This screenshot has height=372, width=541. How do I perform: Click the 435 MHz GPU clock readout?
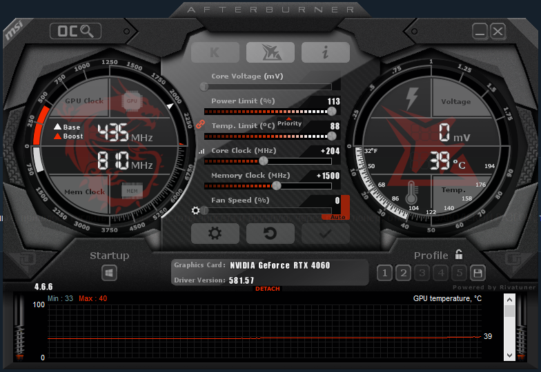pyautogui.click(x=125, y=133)
